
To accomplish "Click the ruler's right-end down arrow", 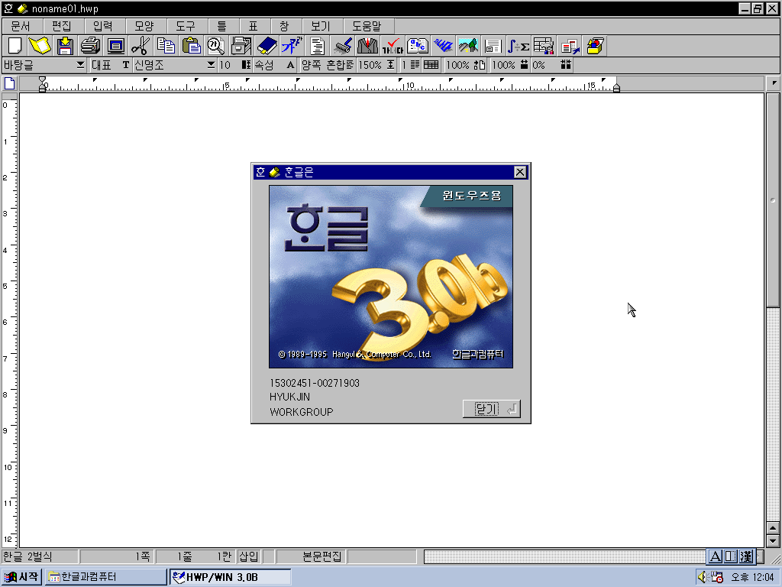I will (774, 83).
